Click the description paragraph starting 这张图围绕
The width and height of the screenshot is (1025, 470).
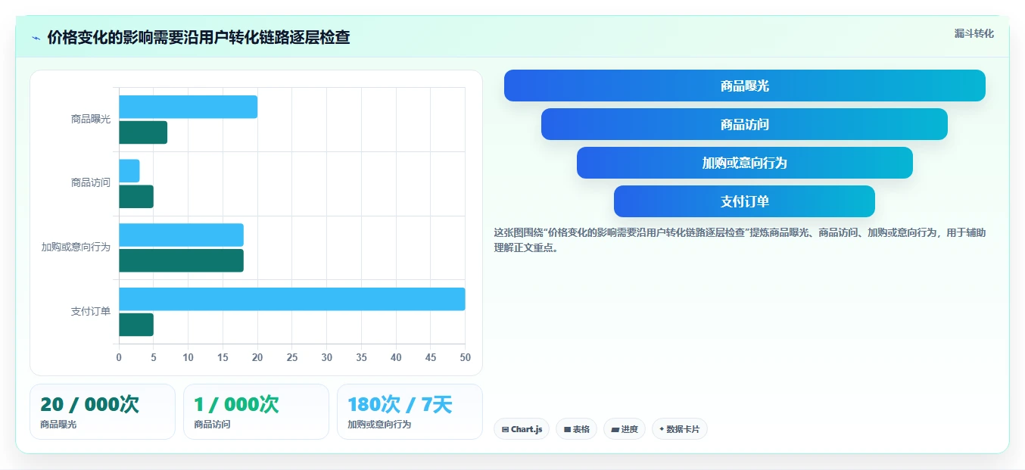pos(740,240)
